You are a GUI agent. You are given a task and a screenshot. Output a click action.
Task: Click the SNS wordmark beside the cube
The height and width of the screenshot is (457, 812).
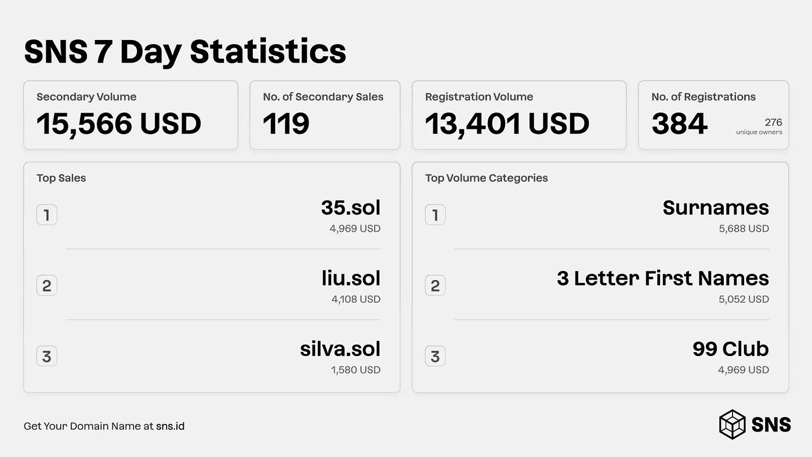tap(771, 425)
